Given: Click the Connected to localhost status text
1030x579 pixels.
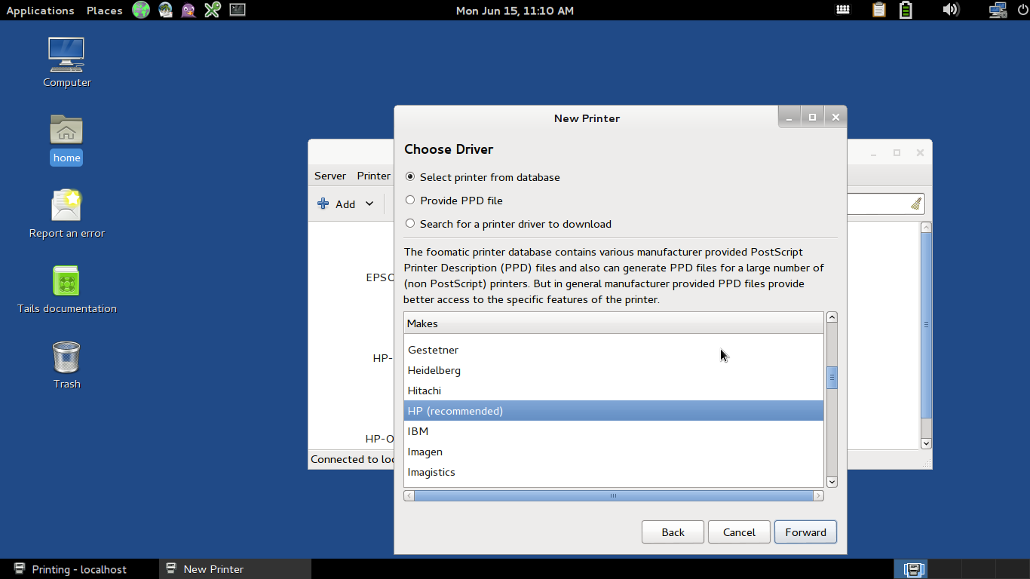Looking at the screenshot, I should pos(352,459).
